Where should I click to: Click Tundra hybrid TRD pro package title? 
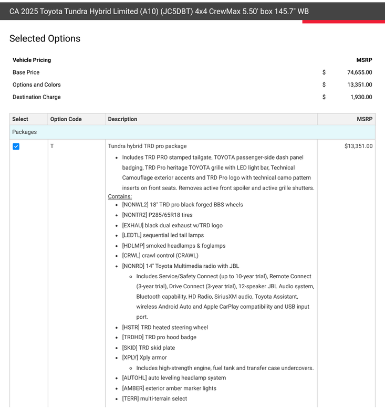coord(148,146)
